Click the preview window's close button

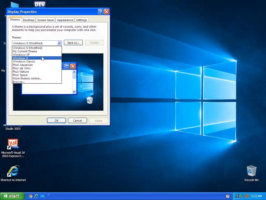(x=73, y=66)
